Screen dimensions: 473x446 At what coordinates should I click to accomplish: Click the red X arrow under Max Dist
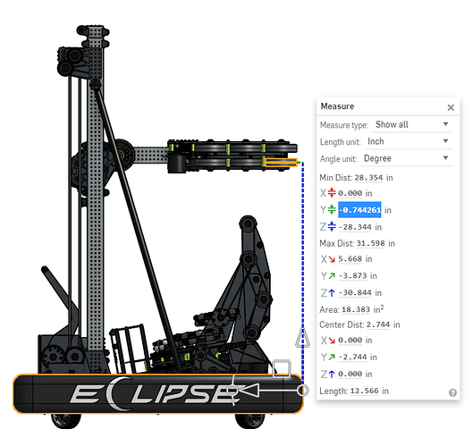coord(332,259)
